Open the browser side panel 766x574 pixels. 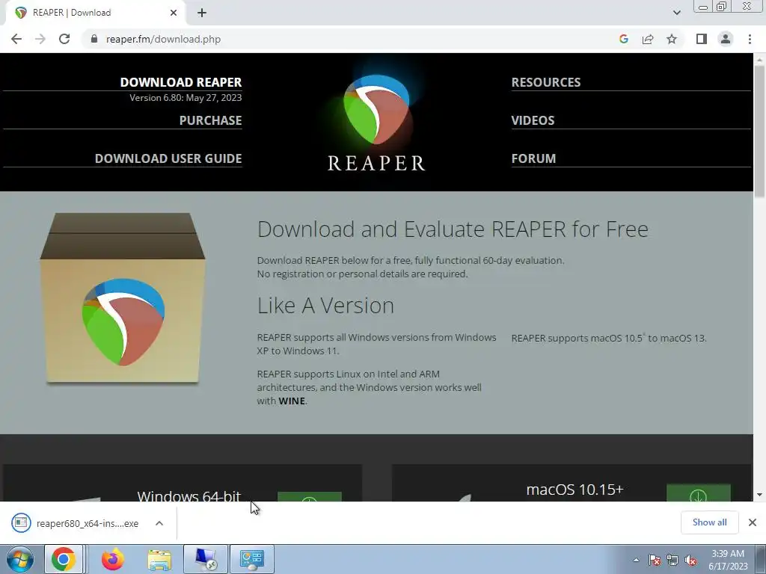pos(702,39)
